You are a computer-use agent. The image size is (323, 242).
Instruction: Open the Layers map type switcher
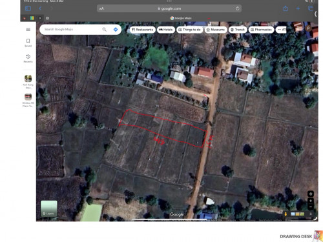(x=49, y=208)
